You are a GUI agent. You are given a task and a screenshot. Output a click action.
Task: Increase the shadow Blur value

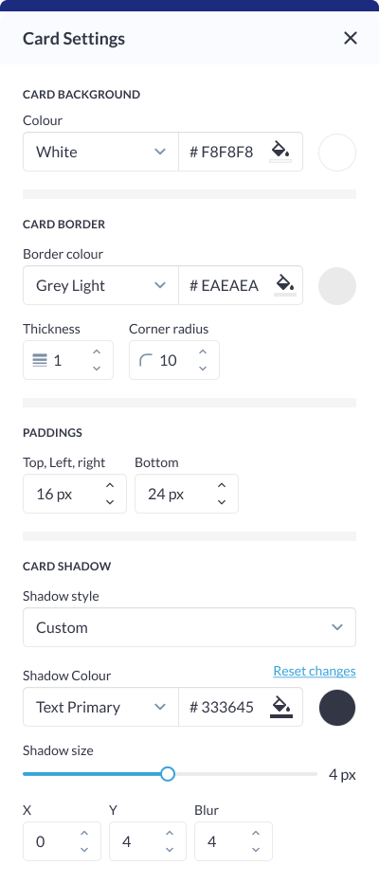[256, 833]
